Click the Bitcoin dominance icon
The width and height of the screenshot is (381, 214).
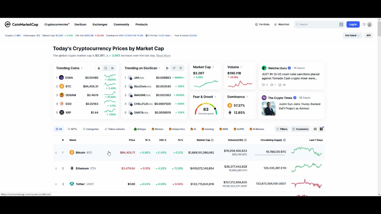pos(230,106)
